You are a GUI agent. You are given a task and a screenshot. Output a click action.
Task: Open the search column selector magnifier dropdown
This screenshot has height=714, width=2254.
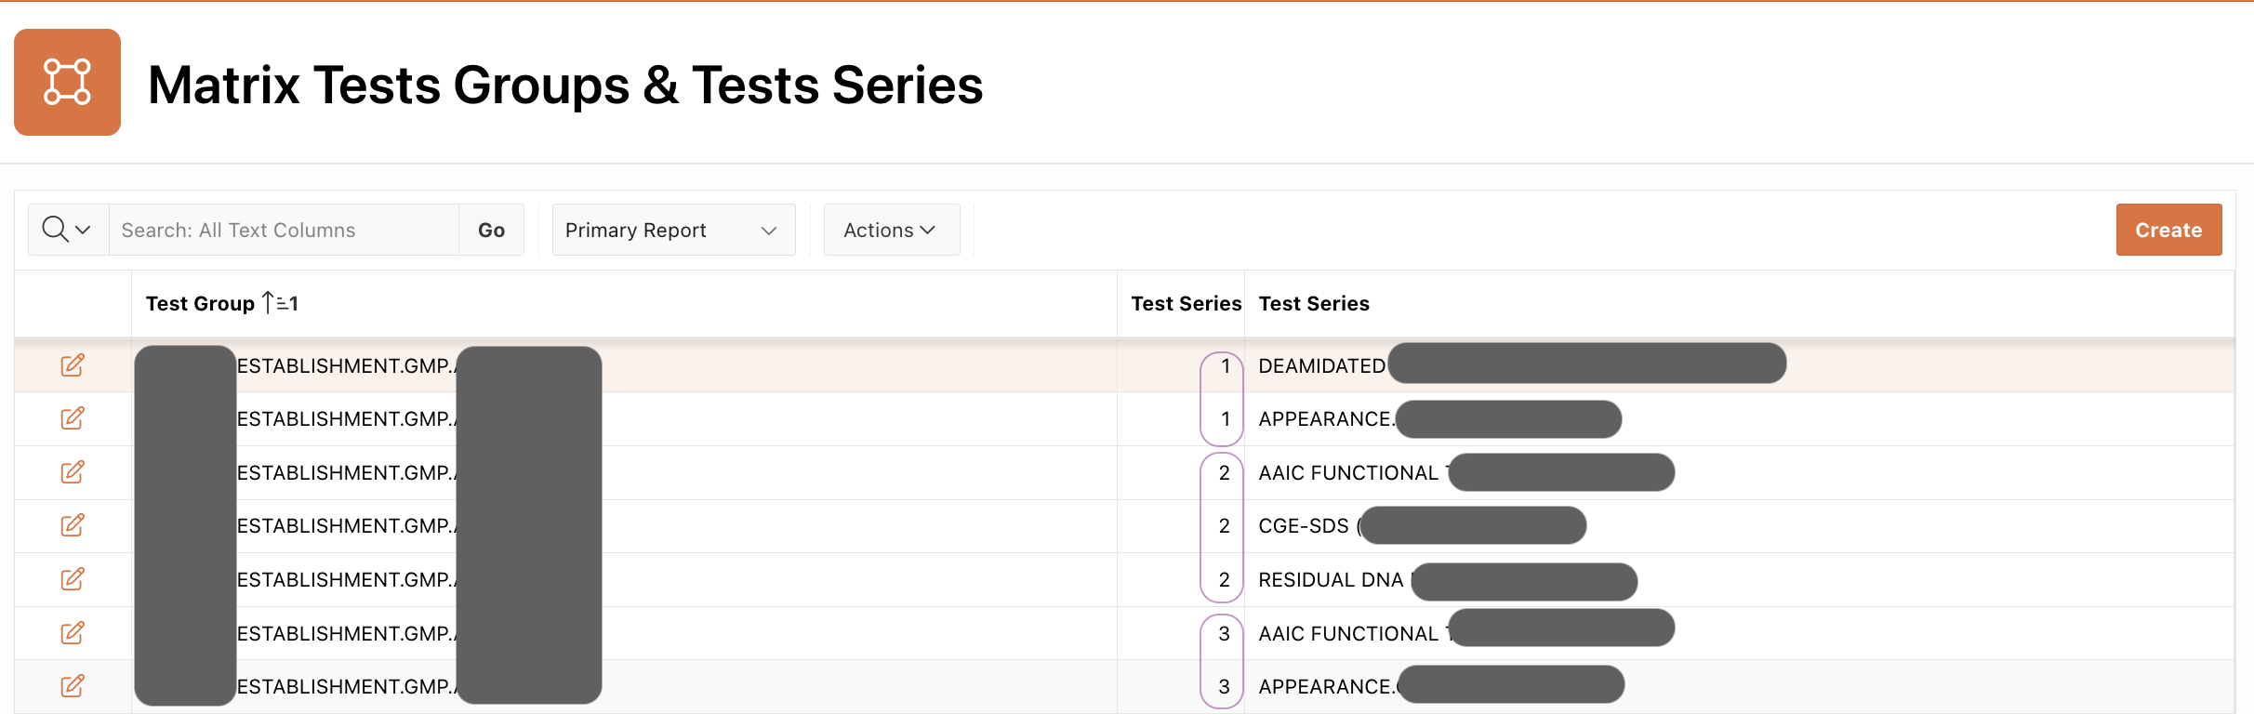point(67,230)
